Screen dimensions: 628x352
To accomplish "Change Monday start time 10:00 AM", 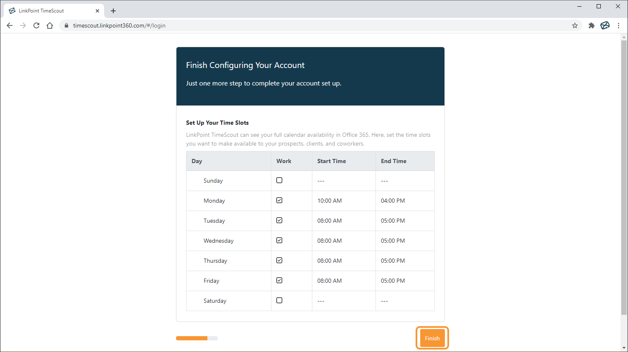I will (x=329, y=201).
